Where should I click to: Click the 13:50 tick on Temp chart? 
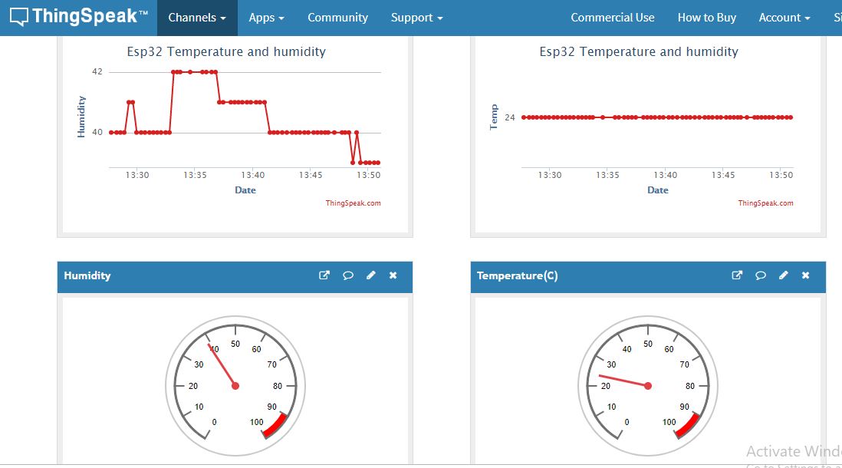point(781,175)
